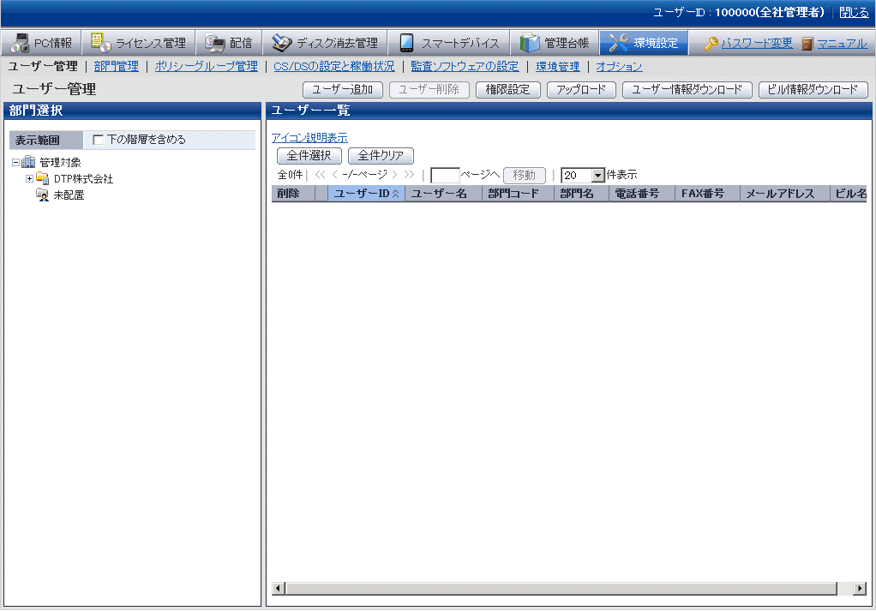Click the DTP株式会社 folder icon
This screenshot has width=876, height=611.
(43, 178)
